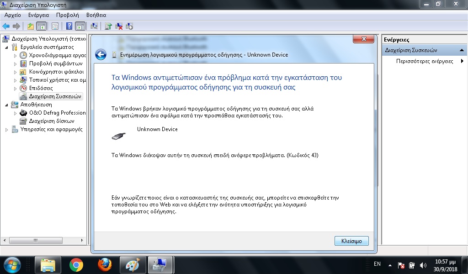468x274 pixels.
Task: Click the Κλείσιμο button
Action: click(x=351, y=241)
